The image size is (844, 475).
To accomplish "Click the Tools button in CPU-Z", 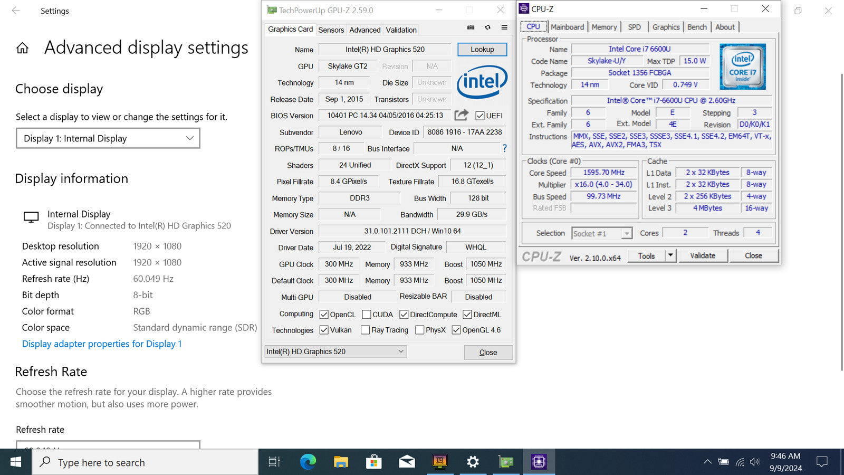I will coord(646,255).
